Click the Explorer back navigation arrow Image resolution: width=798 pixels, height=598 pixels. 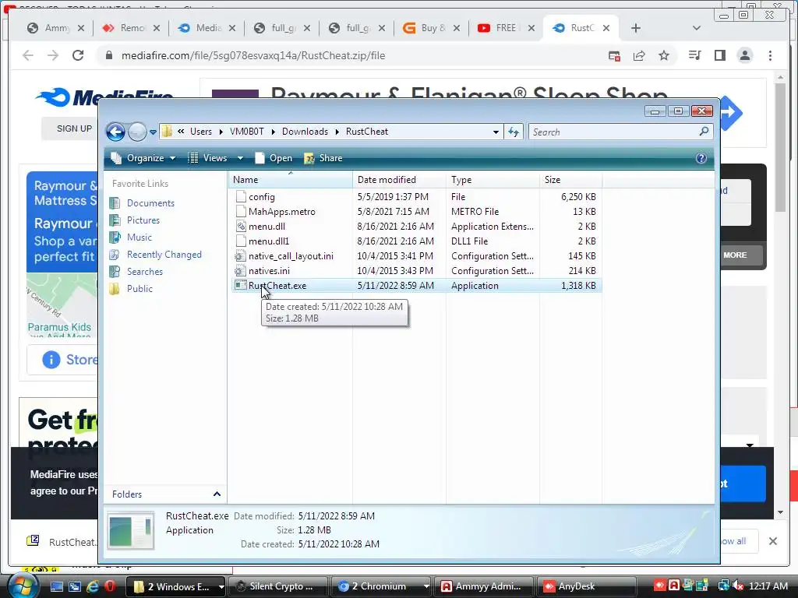click(115, 132)
